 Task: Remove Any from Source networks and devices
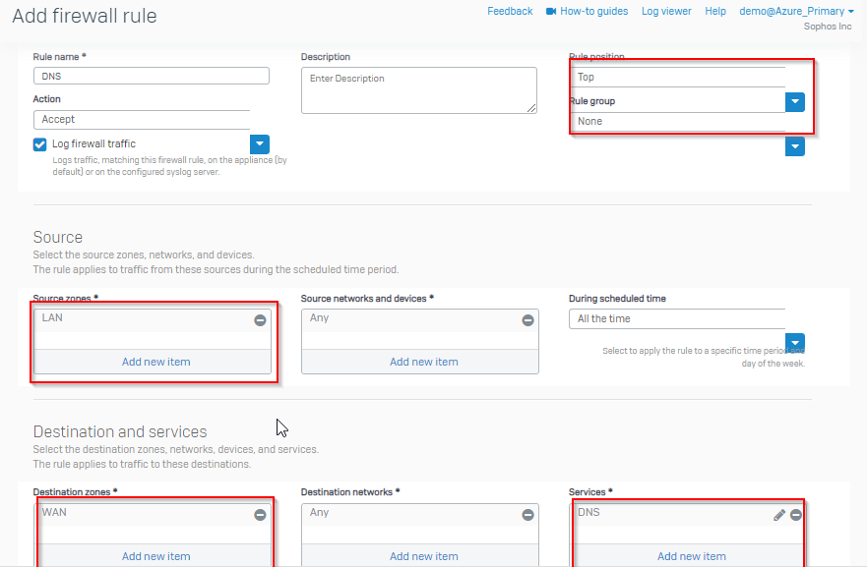(x=528, y=320)
